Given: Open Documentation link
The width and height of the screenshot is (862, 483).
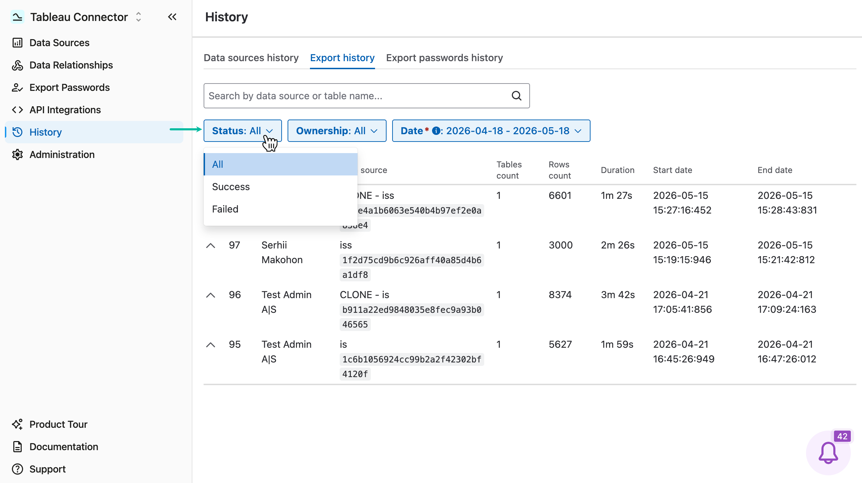Looking at the screenshot, I should (x=64, y=447).
